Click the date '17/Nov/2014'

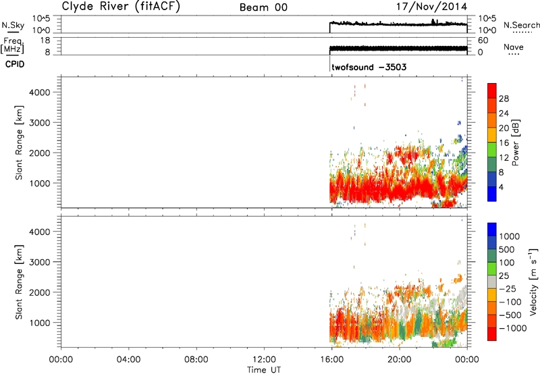click(x=431, y=7)
